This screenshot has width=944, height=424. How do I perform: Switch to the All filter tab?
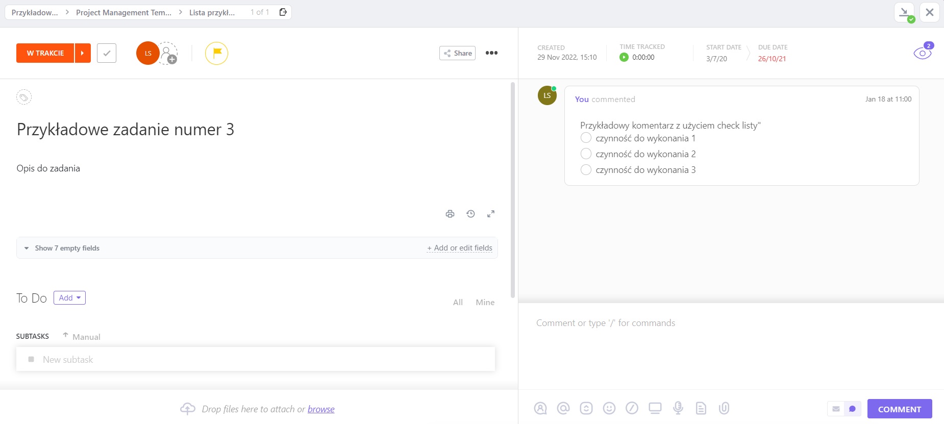(x=458, y=303)
